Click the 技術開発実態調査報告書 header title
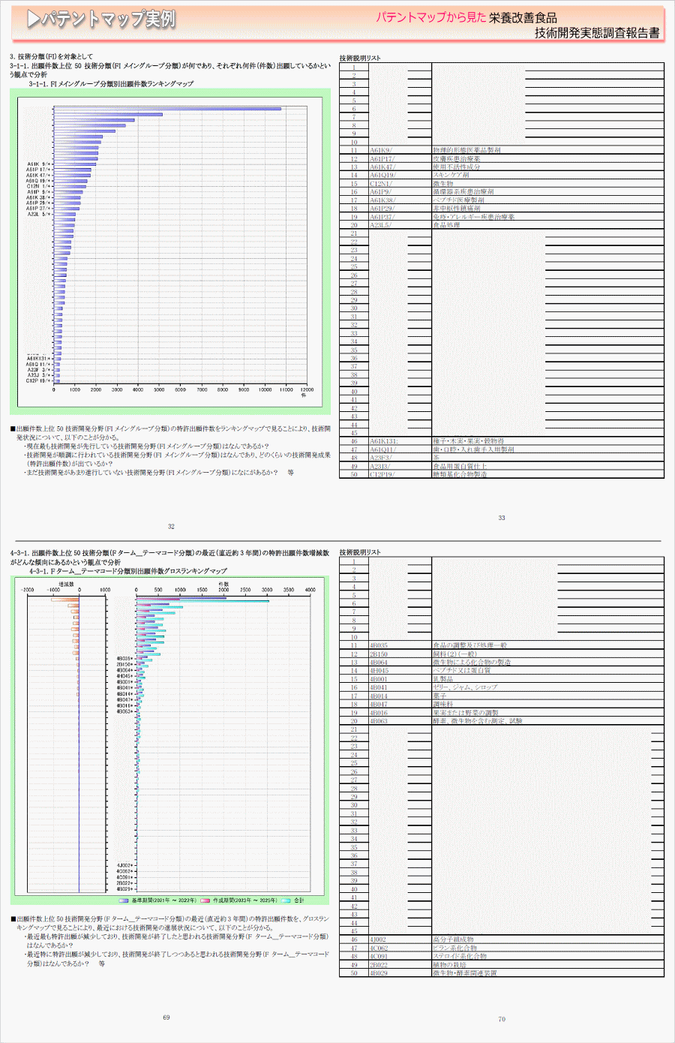The height and width of the screenshot is (1043, 675). coord(596,33)
